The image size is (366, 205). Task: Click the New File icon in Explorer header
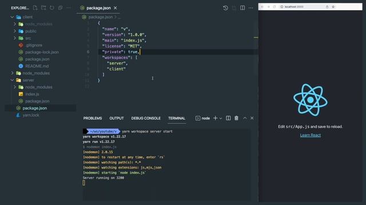(x=35, y=7)
